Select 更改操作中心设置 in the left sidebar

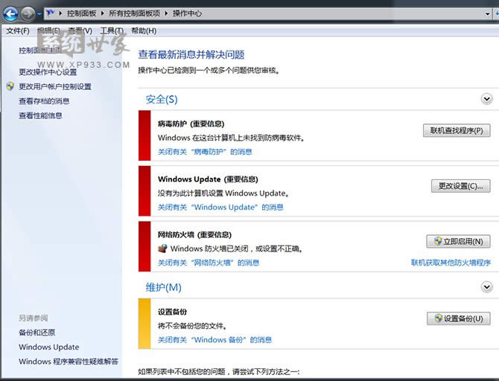pyautogui.click(x=48, y=72)
